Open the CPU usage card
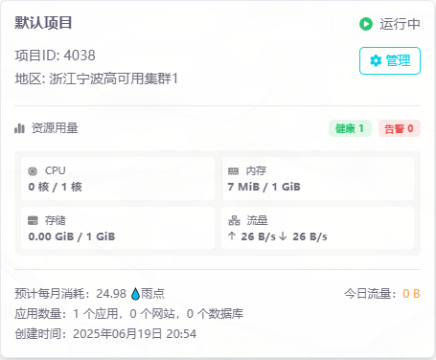Viewport: 436px width, 360px height. pyautogui.click(x=118, y=178)
